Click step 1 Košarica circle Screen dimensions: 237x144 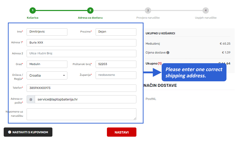(x=32, y=10)
